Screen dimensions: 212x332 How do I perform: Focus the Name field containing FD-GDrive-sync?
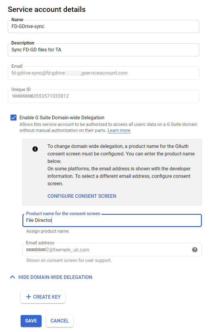coord(103,27)
